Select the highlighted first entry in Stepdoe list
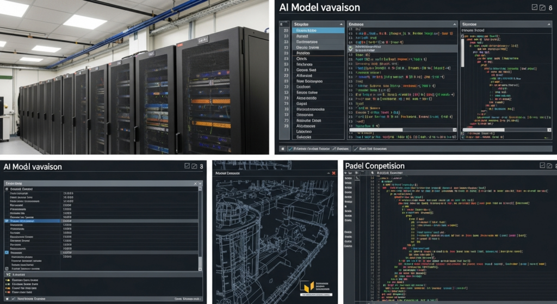 pyautogui.click(x=318, y=30)
